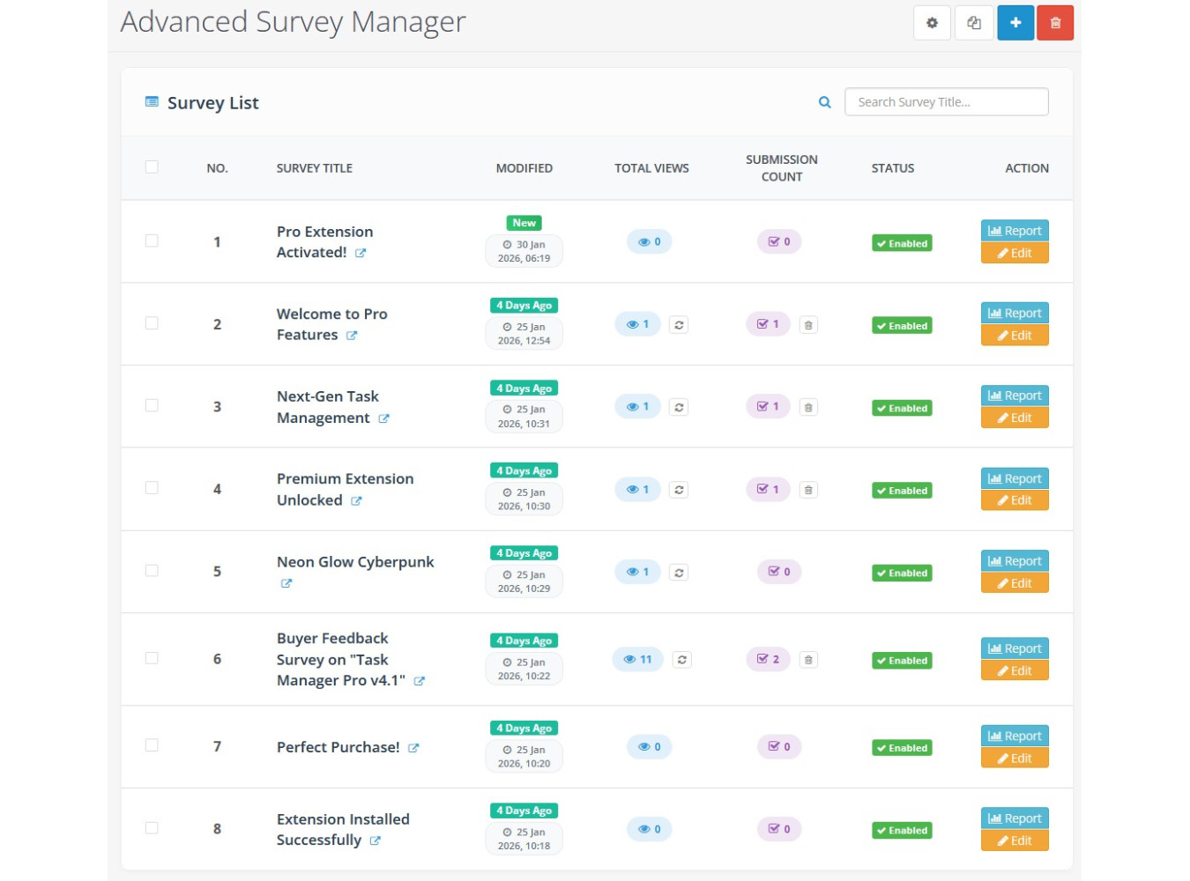Open external link for Perfect Purchase!

(413, 748)
